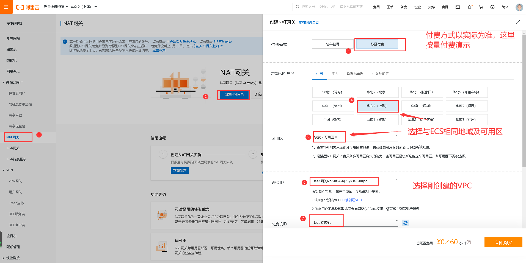Viewport: 526px width, 263px height.
Task: Open the vSwitch ID dropdown
Action: click(355, 222)
